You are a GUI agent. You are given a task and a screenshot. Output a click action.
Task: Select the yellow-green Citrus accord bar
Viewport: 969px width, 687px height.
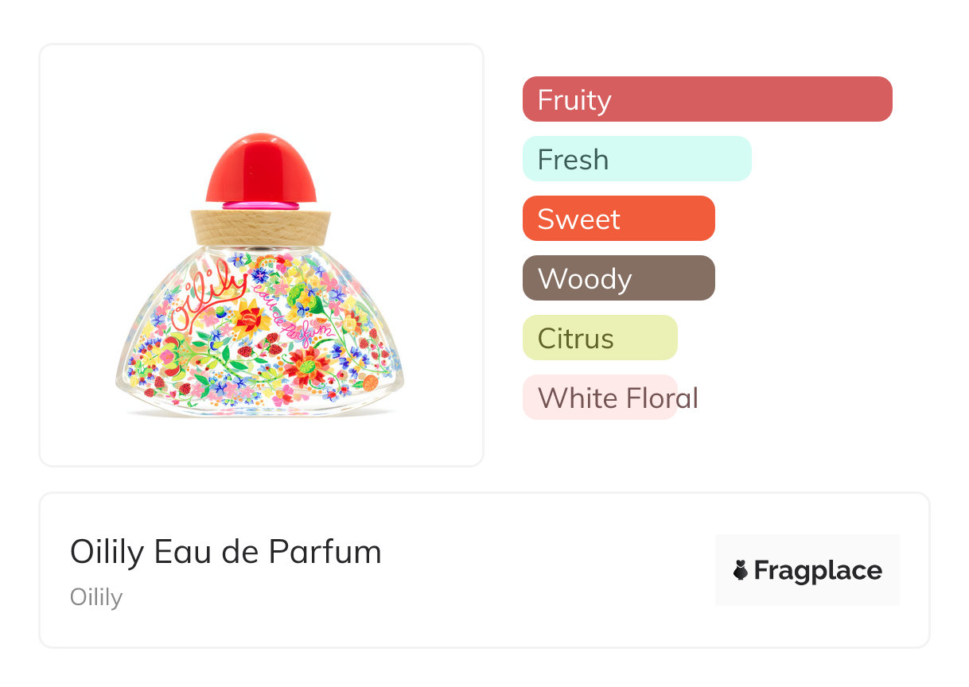[599, 338]
